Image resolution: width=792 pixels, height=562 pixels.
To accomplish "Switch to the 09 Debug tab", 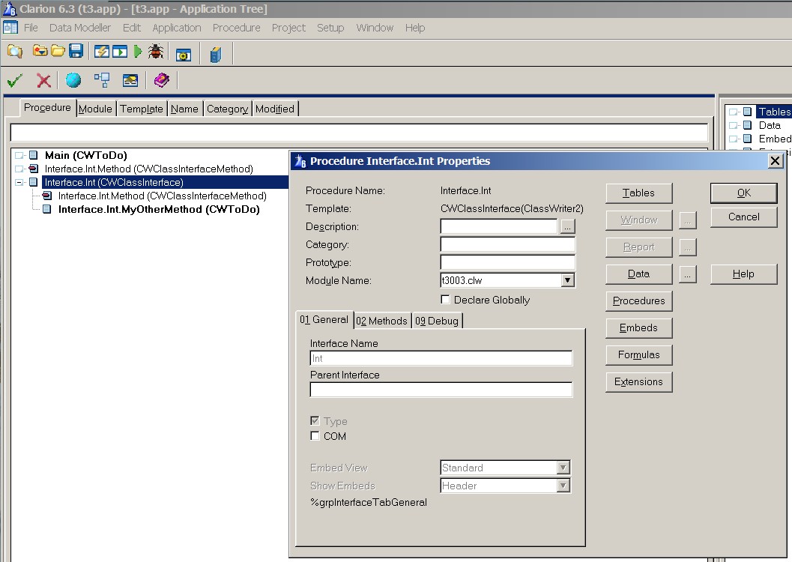I will (437, 321).
